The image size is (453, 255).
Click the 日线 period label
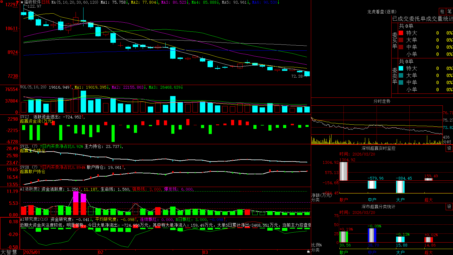pyautogui.click(x=46, y=2)
